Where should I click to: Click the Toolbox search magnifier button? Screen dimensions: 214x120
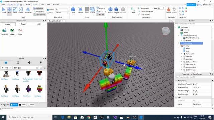(x=41, y=68)
